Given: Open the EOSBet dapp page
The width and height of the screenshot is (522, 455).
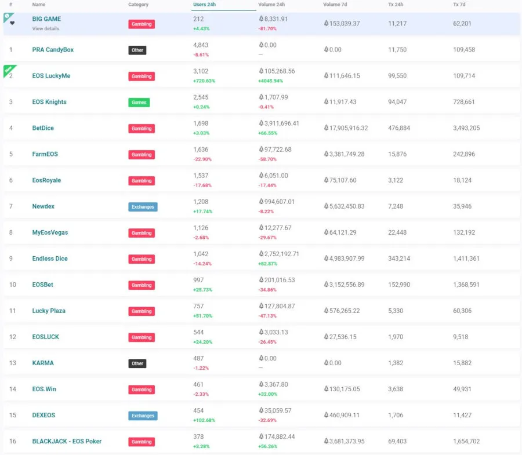Looking at the screenshot, I should coord(42,285).
